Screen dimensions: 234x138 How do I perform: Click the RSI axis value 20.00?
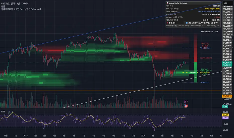225,130
